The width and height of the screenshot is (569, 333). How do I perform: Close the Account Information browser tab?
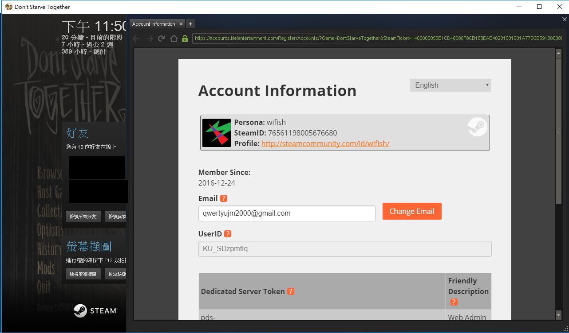click(x=180, y=24)
